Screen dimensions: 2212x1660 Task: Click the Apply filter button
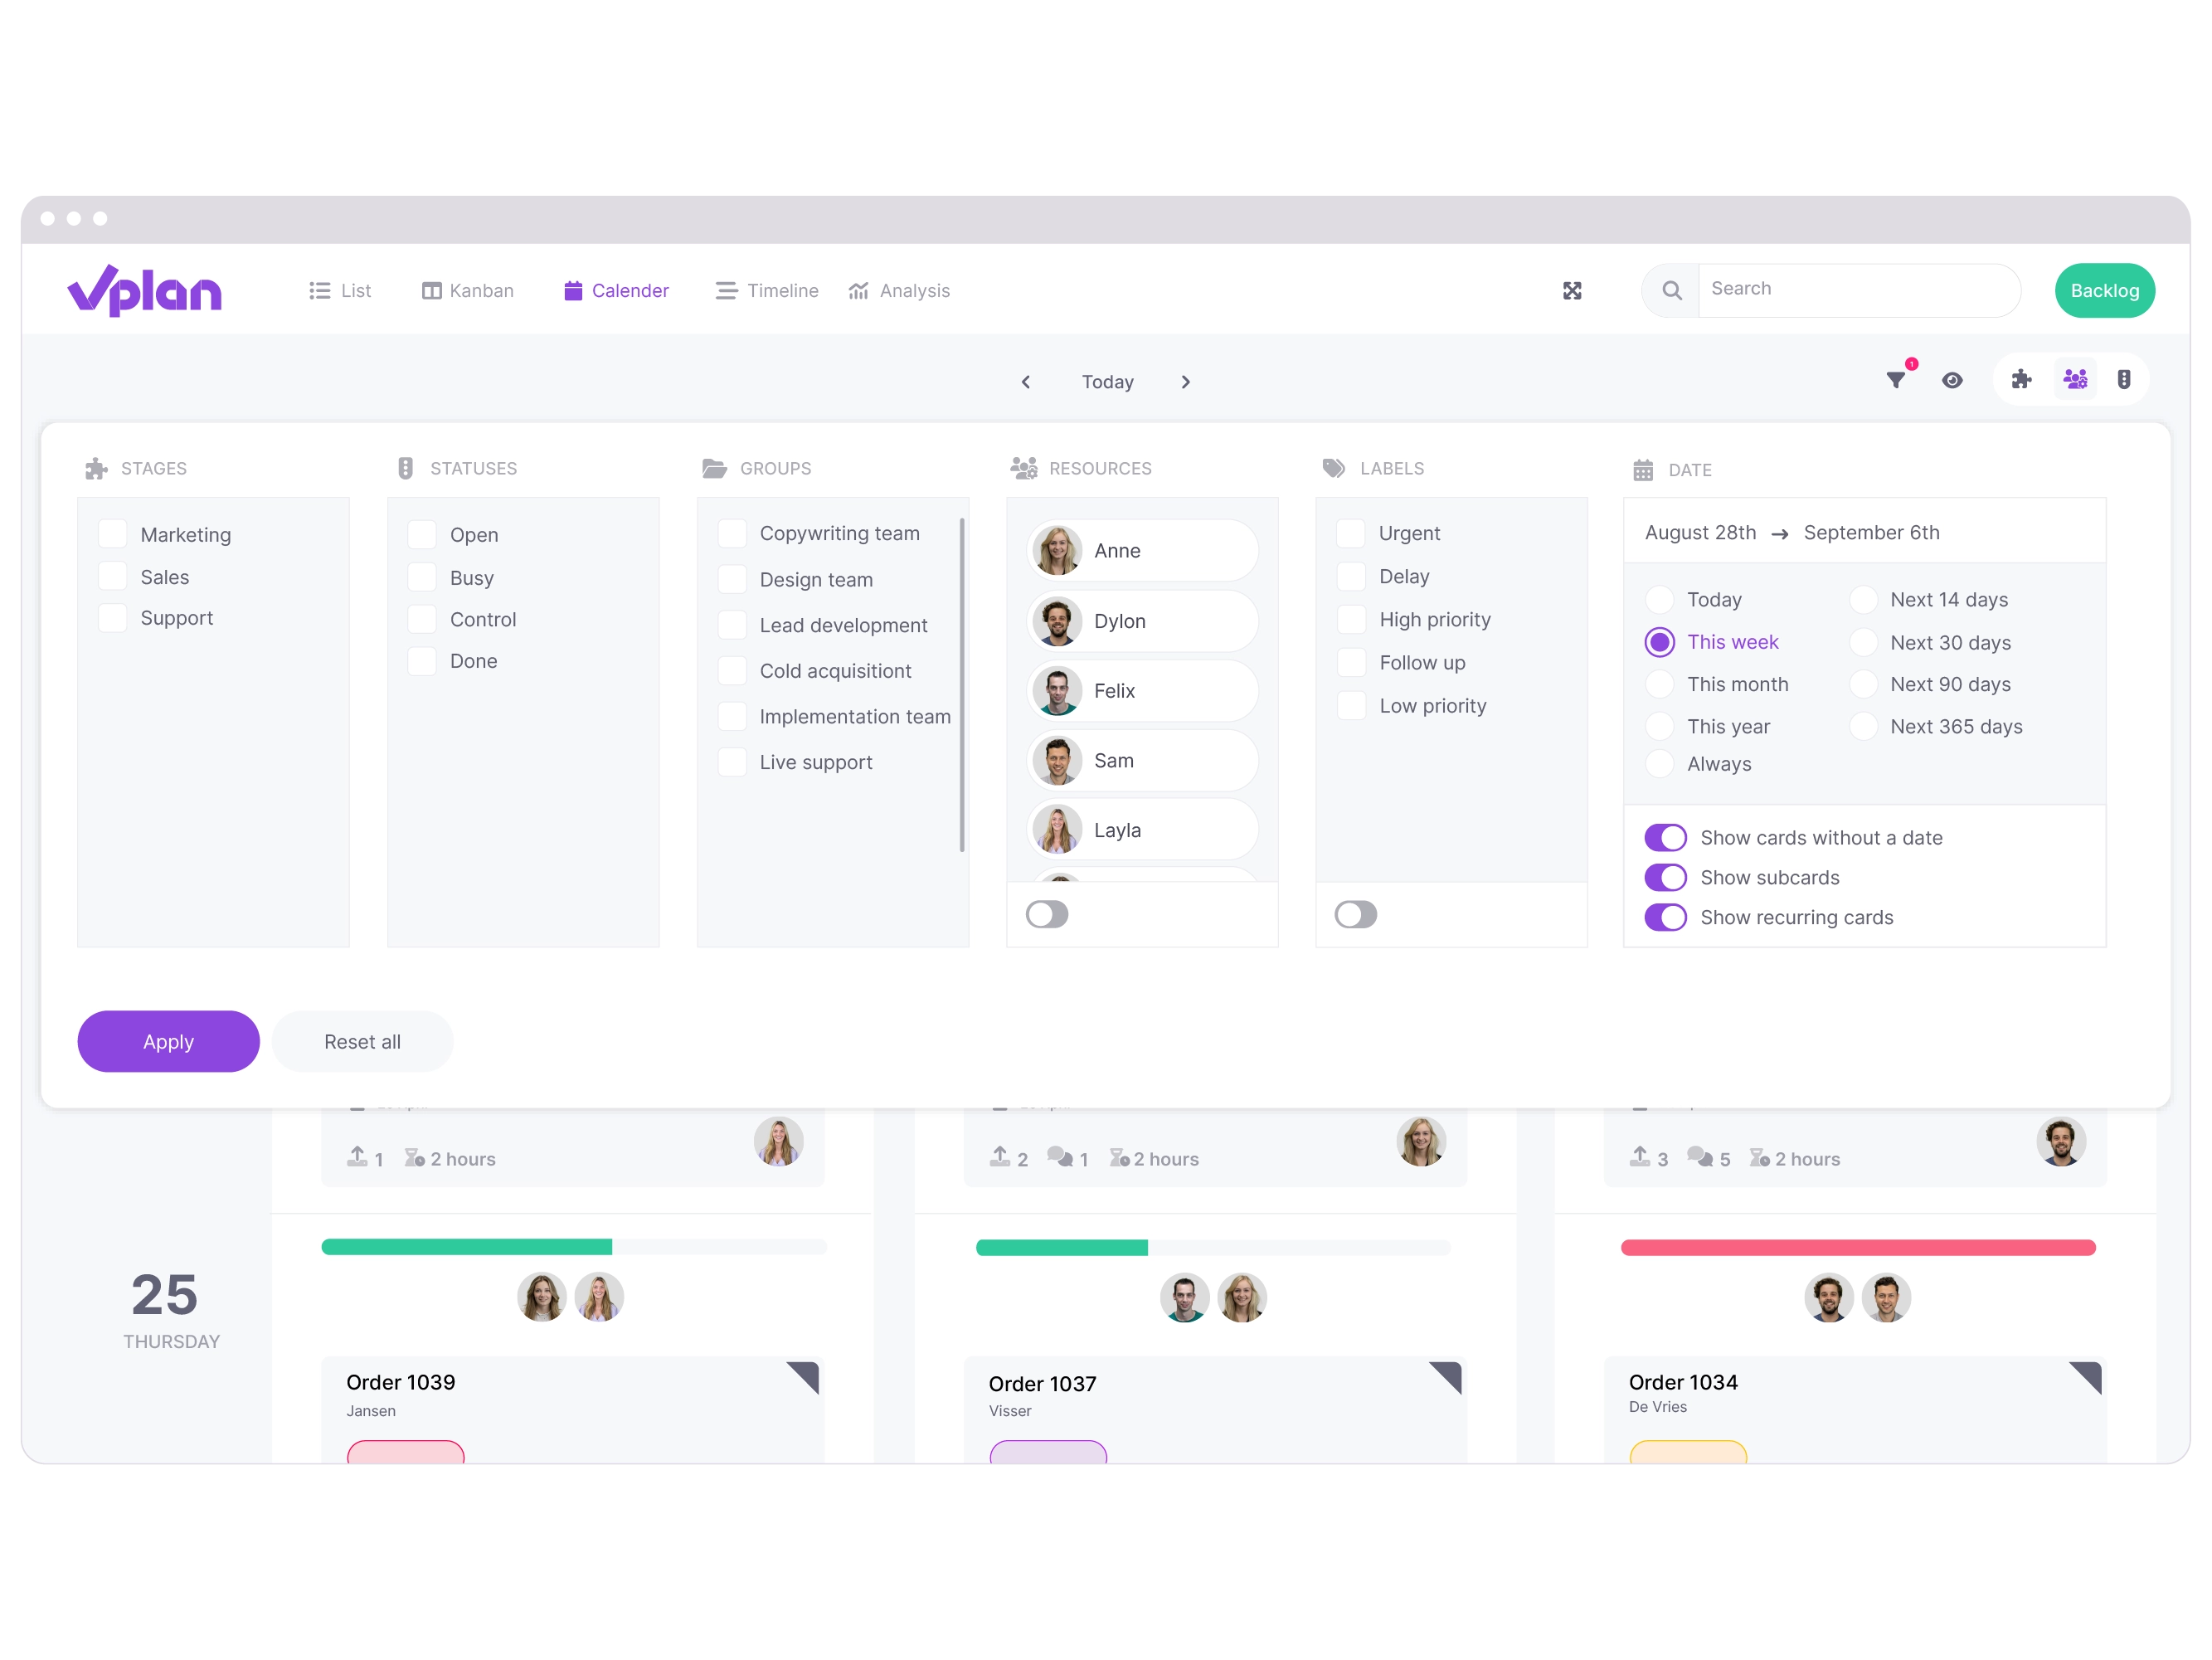click(x=168, y=1041)
